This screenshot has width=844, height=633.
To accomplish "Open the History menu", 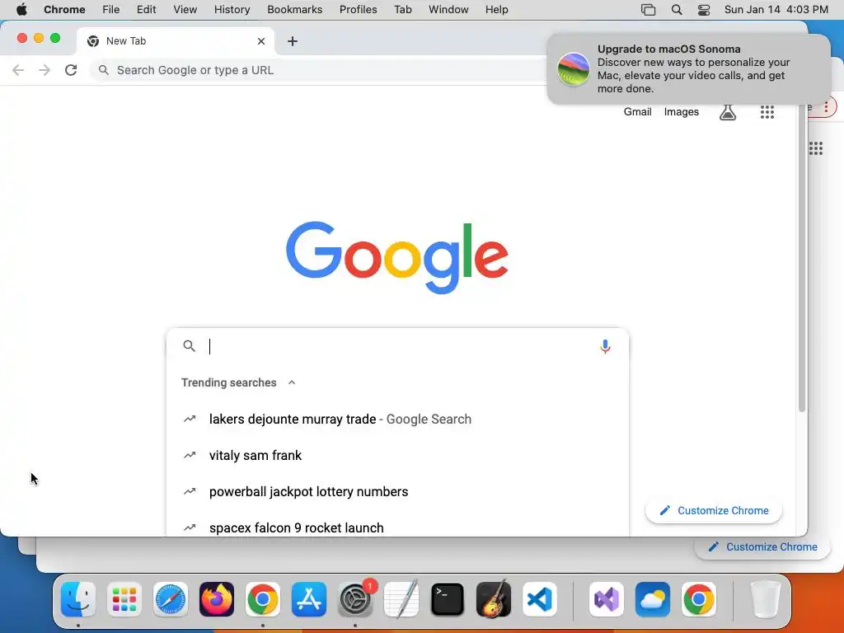I will point(232,10).
